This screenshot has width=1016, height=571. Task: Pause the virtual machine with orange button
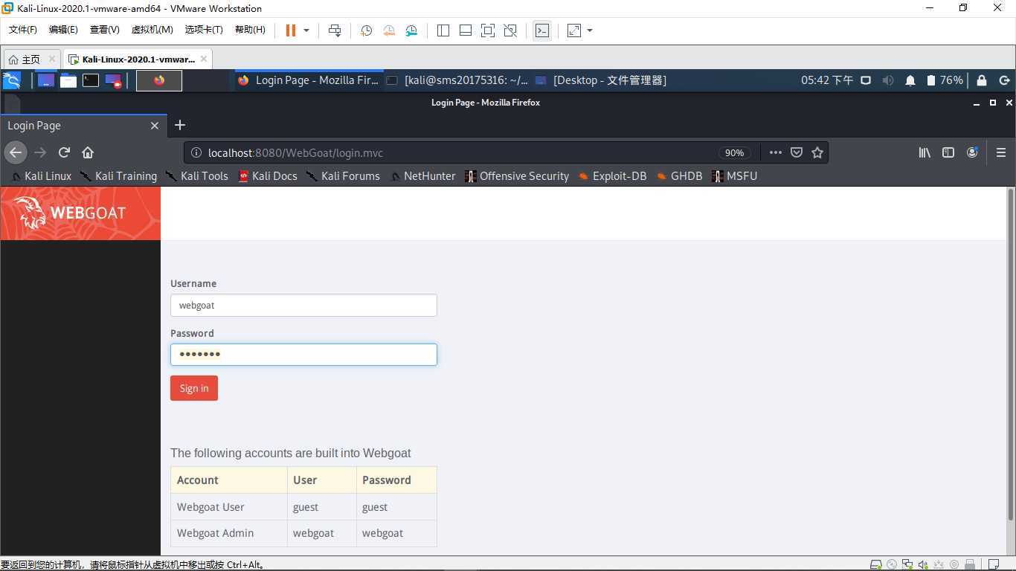(x=290, y=30)
